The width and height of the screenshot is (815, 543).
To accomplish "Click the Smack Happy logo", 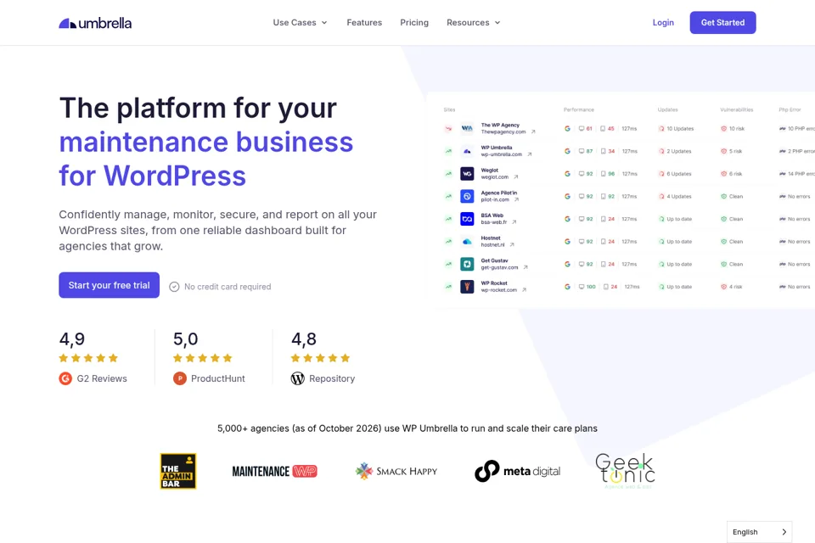I will point(396,471).
